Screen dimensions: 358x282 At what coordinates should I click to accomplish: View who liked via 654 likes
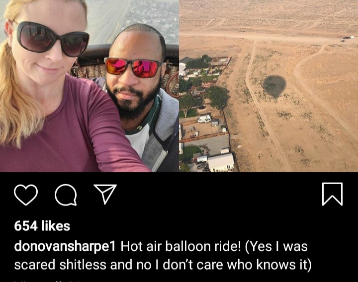pos(42,226)
